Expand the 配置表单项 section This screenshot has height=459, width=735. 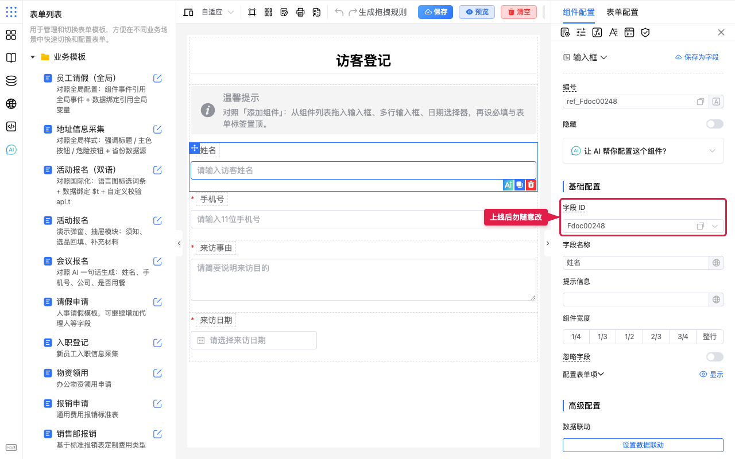click(583, 374)
